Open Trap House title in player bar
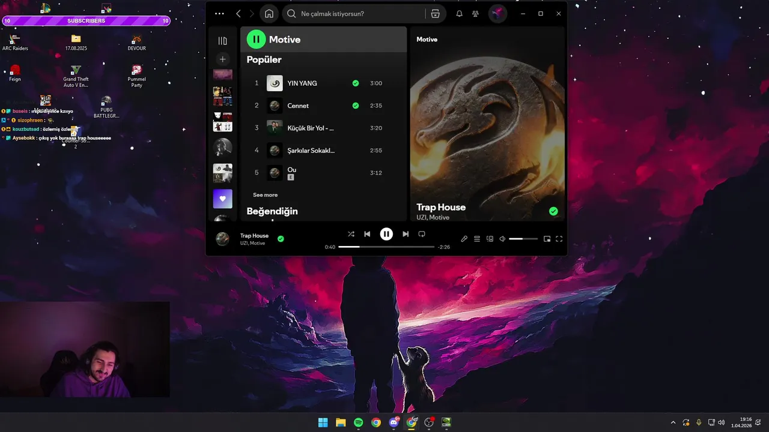The width and height of the screenshot is (769, 432). tap(254, 236)
